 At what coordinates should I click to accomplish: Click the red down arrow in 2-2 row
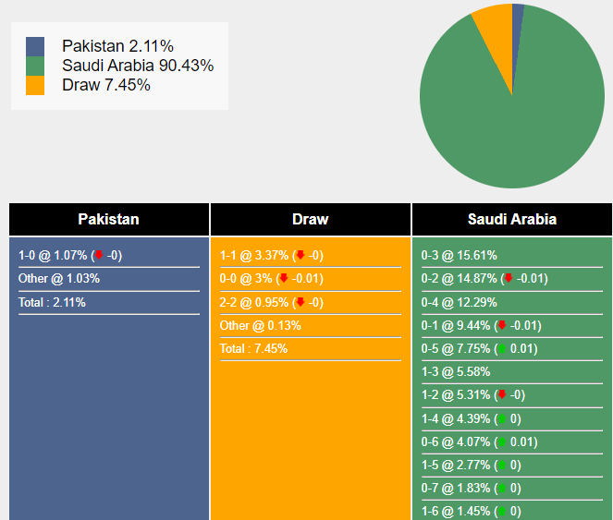(300, 302)
